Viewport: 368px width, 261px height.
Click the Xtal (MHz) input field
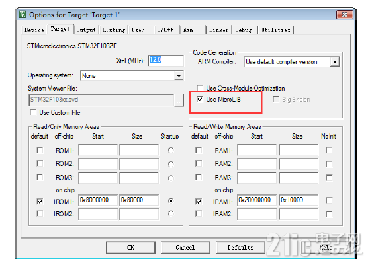(165, 60)
